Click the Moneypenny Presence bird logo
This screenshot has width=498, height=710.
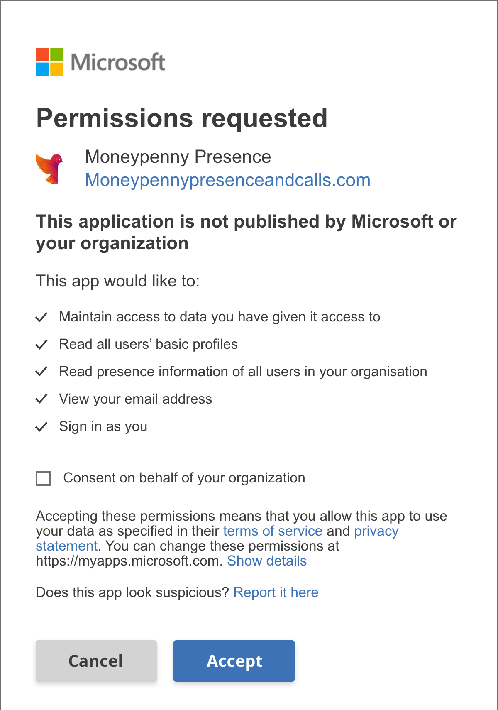pos(49,168)
